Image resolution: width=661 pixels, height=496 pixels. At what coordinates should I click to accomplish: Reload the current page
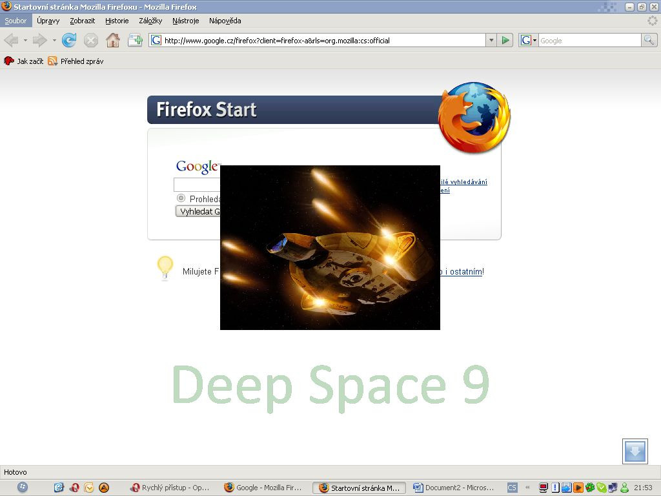(x=68, y=41)
